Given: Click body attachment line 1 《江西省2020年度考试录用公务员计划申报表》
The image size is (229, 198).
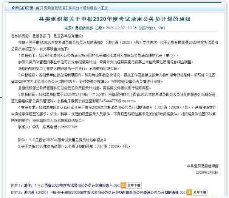Looking at the screenshot, I should click(x=69, y=140).
